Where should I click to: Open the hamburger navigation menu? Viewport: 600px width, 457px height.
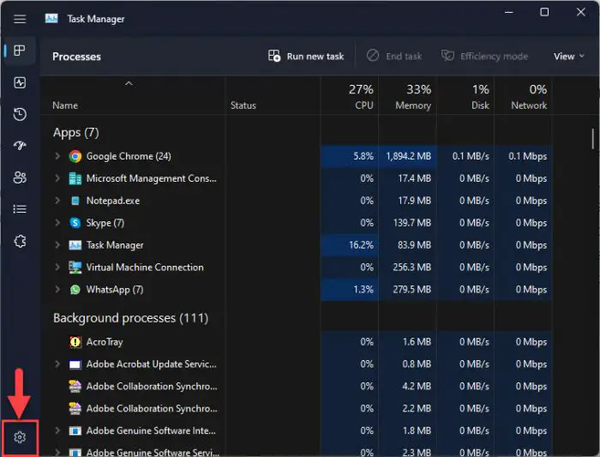tap(20, 19)
